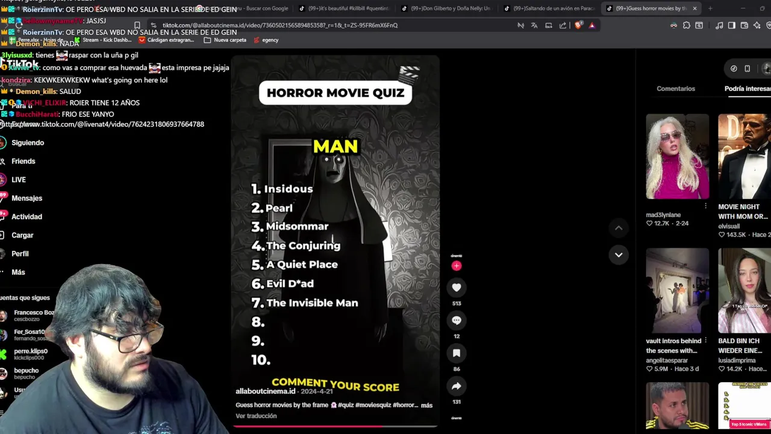Open MOVIE NIGHT WITH MOM video thumbnail
The image size is (771, 434).
pos(744,156)
